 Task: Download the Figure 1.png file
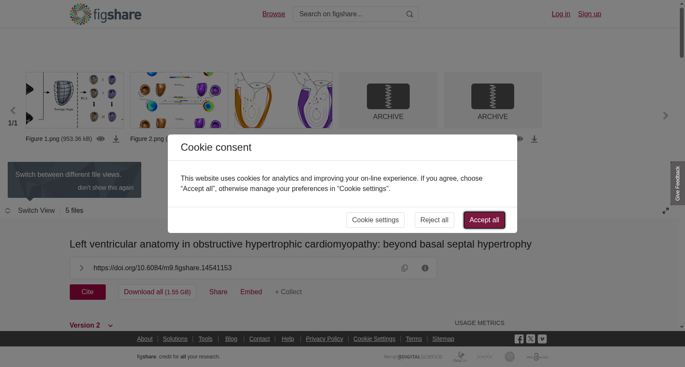point(116,139)
